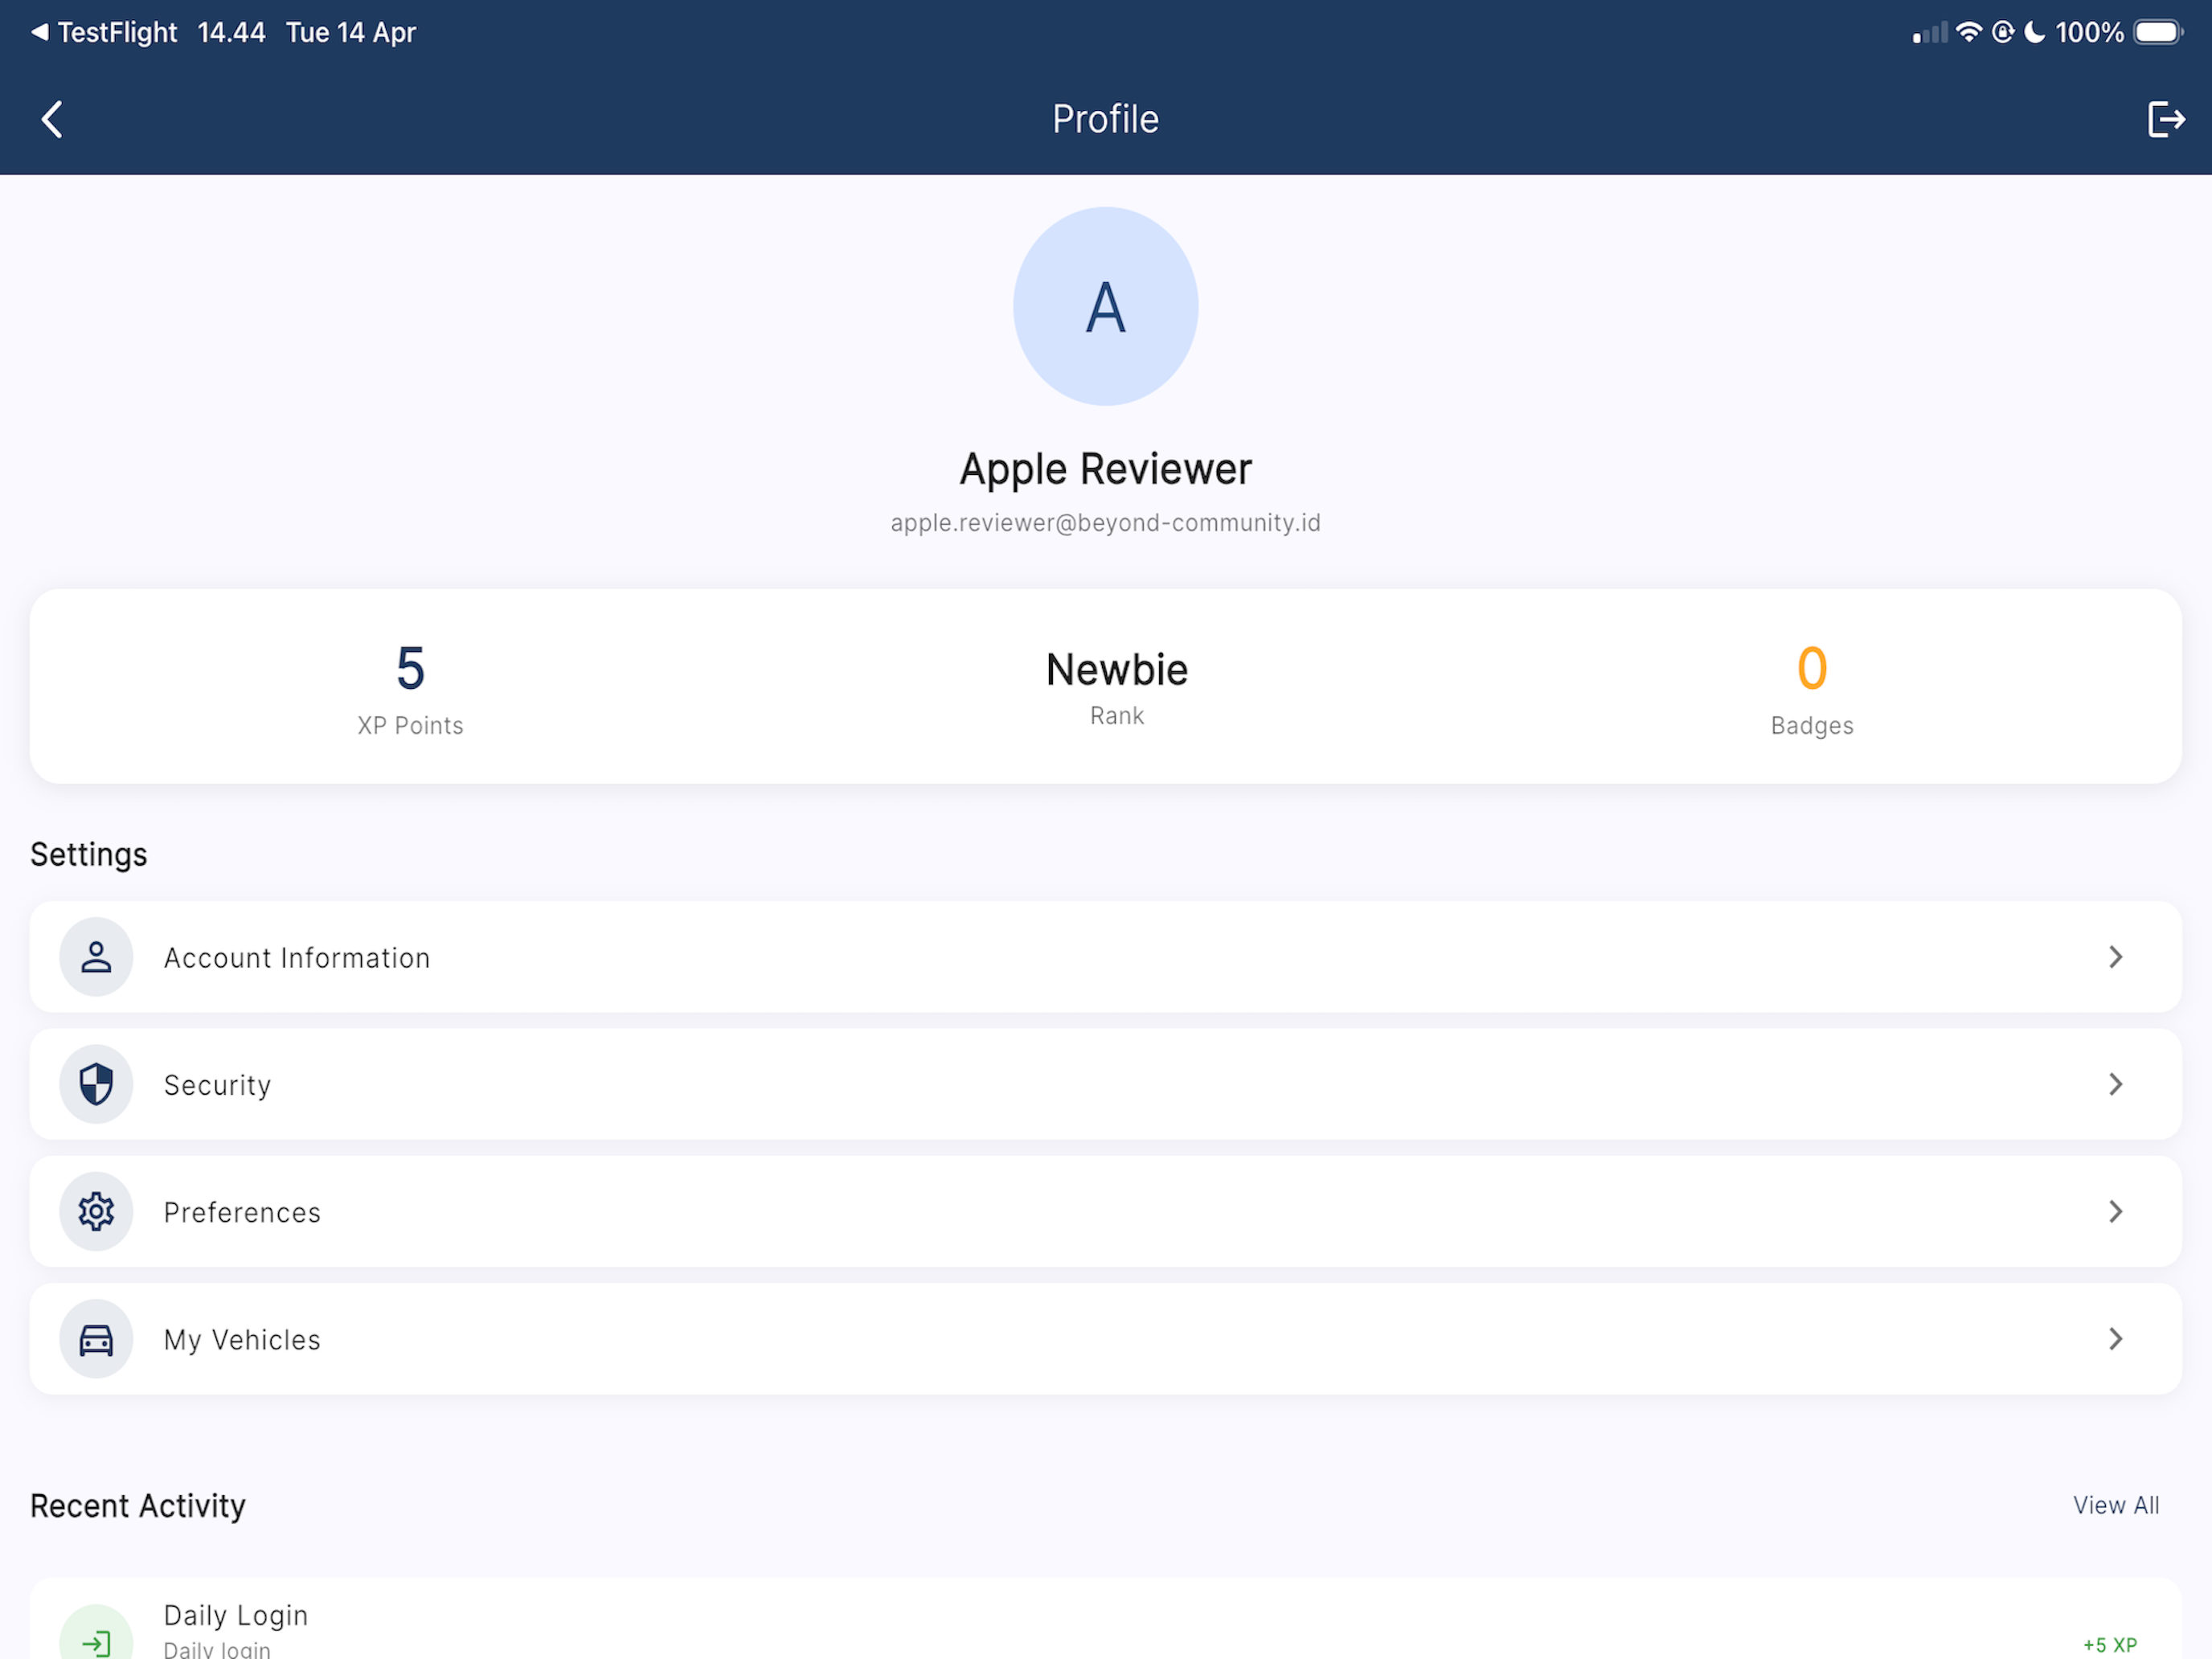Return to TestFlight via status bar
Image resolution: width=2212 pixels, height=1659 pixels.
point(104,32)
